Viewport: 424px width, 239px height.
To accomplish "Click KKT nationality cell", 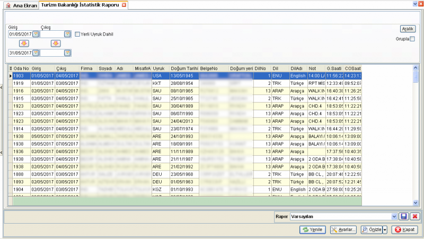I will (161, 83).
